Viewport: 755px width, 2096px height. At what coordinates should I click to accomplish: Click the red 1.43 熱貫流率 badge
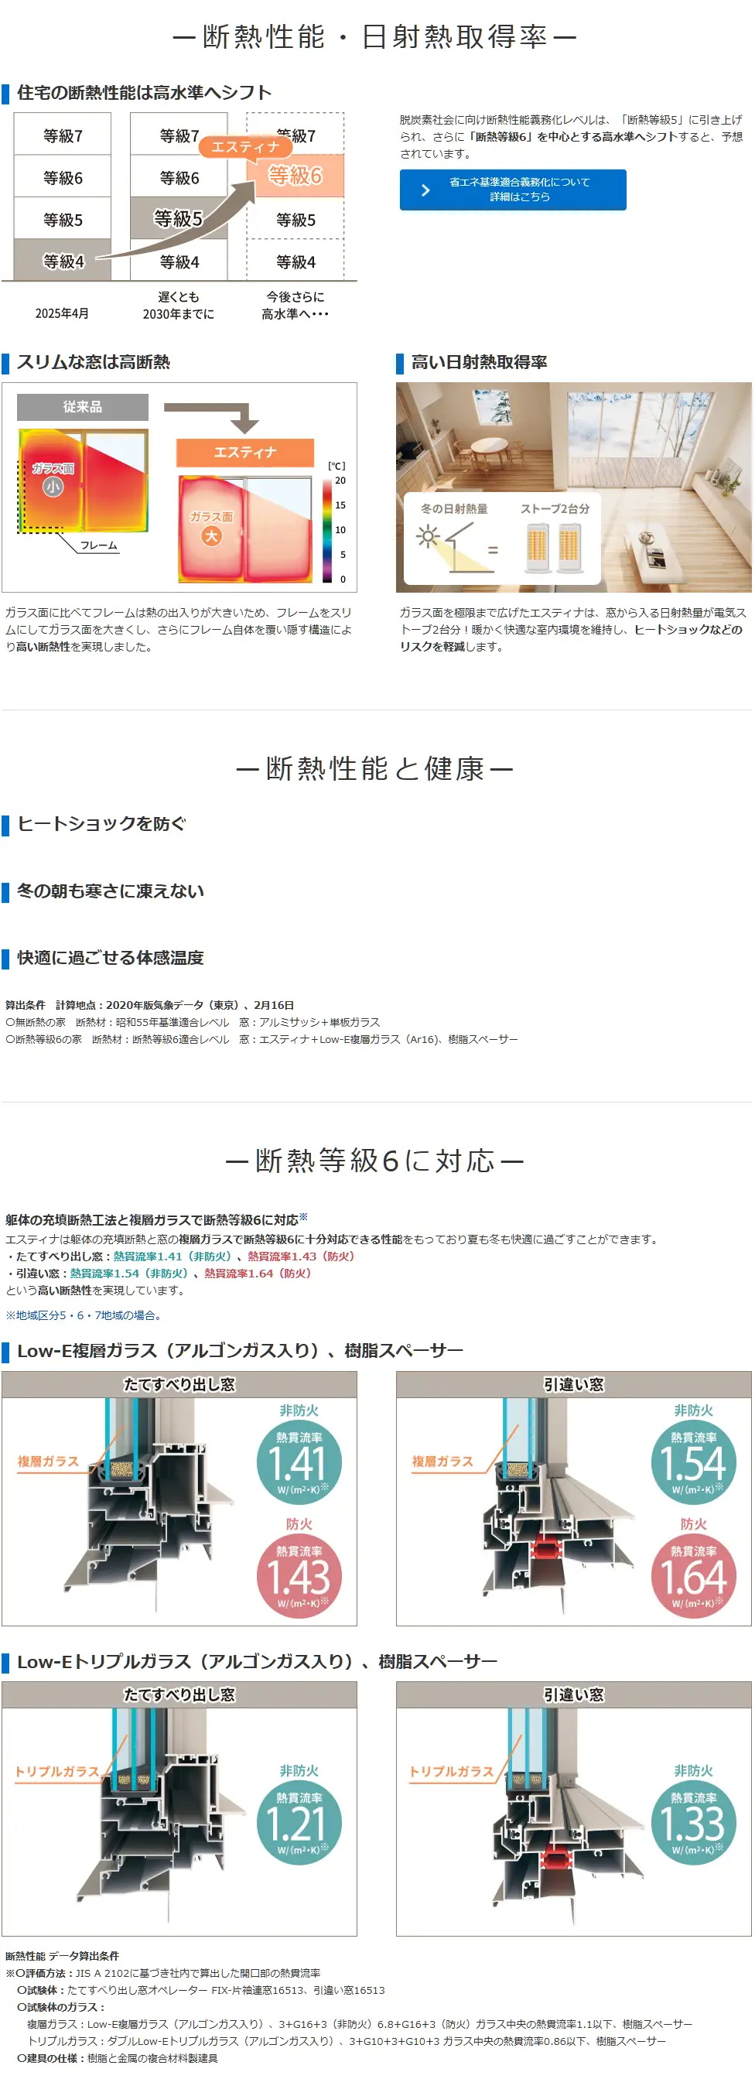pos(299,1575)
